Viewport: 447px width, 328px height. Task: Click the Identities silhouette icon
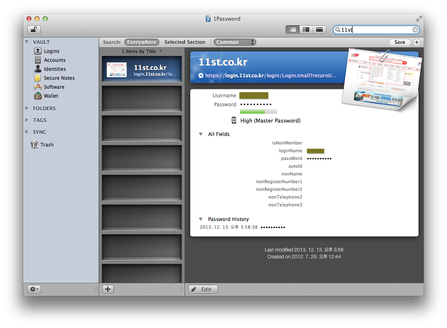[38, 69]
